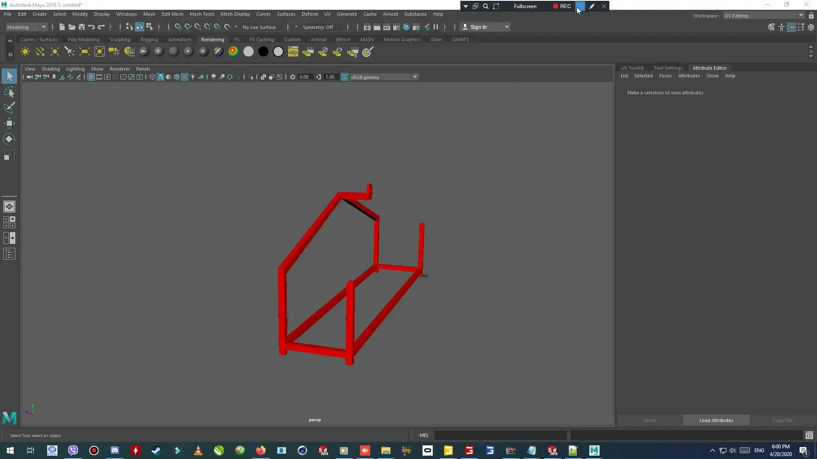Toggle color management ON button
The height and width of the screenshot is (459, 817).
click(x=345, y=77)
